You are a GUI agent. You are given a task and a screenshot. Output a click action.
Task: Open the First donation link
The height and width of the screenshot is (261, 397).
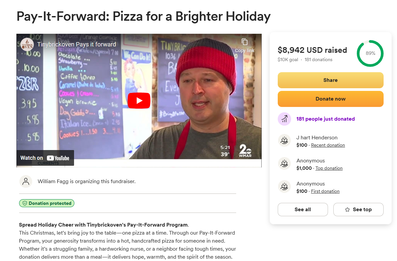[325, 191]
